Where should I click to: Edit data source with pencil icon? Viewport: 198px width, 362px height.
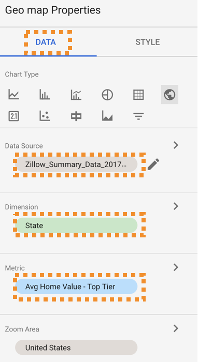pos(153,164)
